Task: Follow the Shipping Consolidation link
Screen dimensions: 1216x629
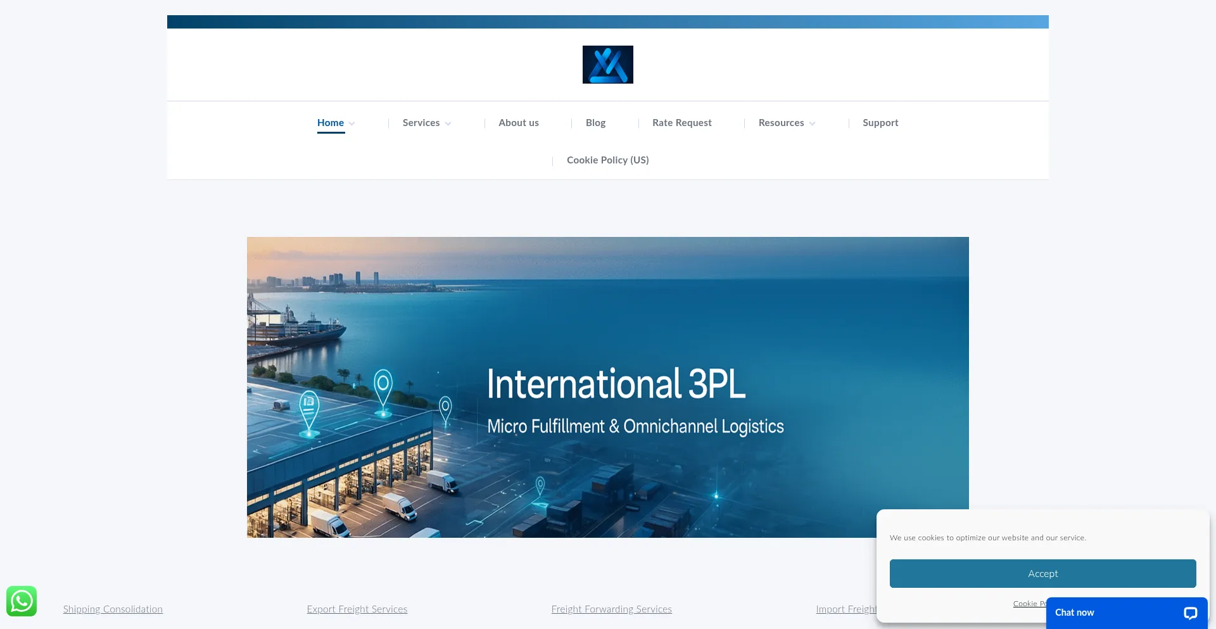Action: coord(113,609)
